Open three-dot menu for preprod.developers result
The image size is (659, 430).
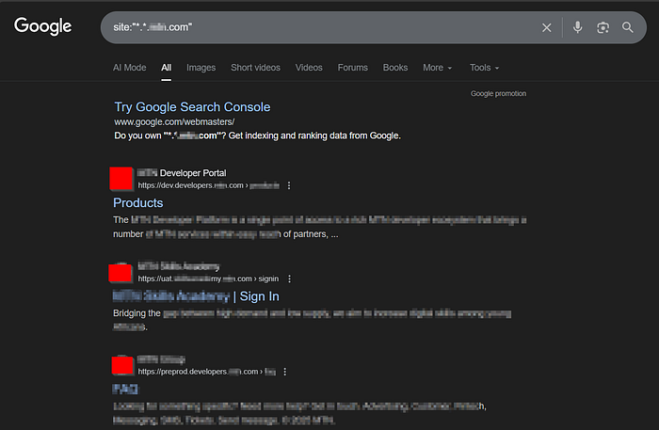coord(285,372)
